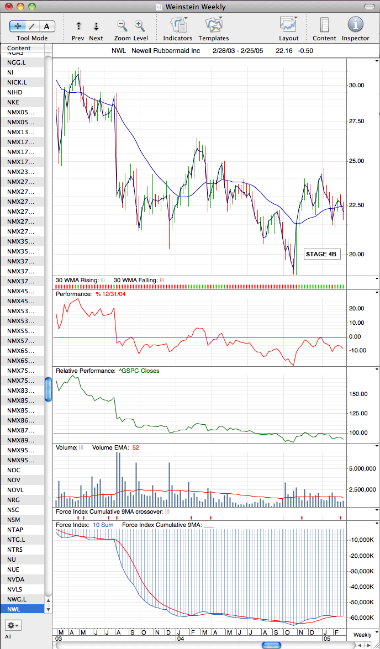Select NOC in the content list
This screenshot has height=649, width=380.
[x=22, y=470]
